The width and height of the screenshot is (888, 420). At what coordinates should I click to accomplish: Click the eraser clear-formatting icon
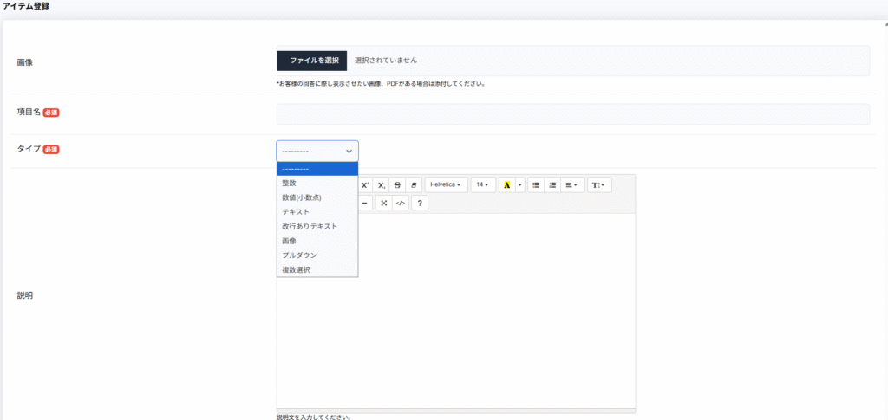pyautogui.click(x=414, y=185)
